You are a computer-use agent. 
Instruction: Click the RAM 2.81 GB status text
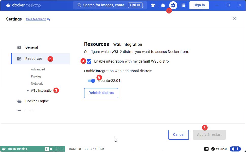click(78, 149)
